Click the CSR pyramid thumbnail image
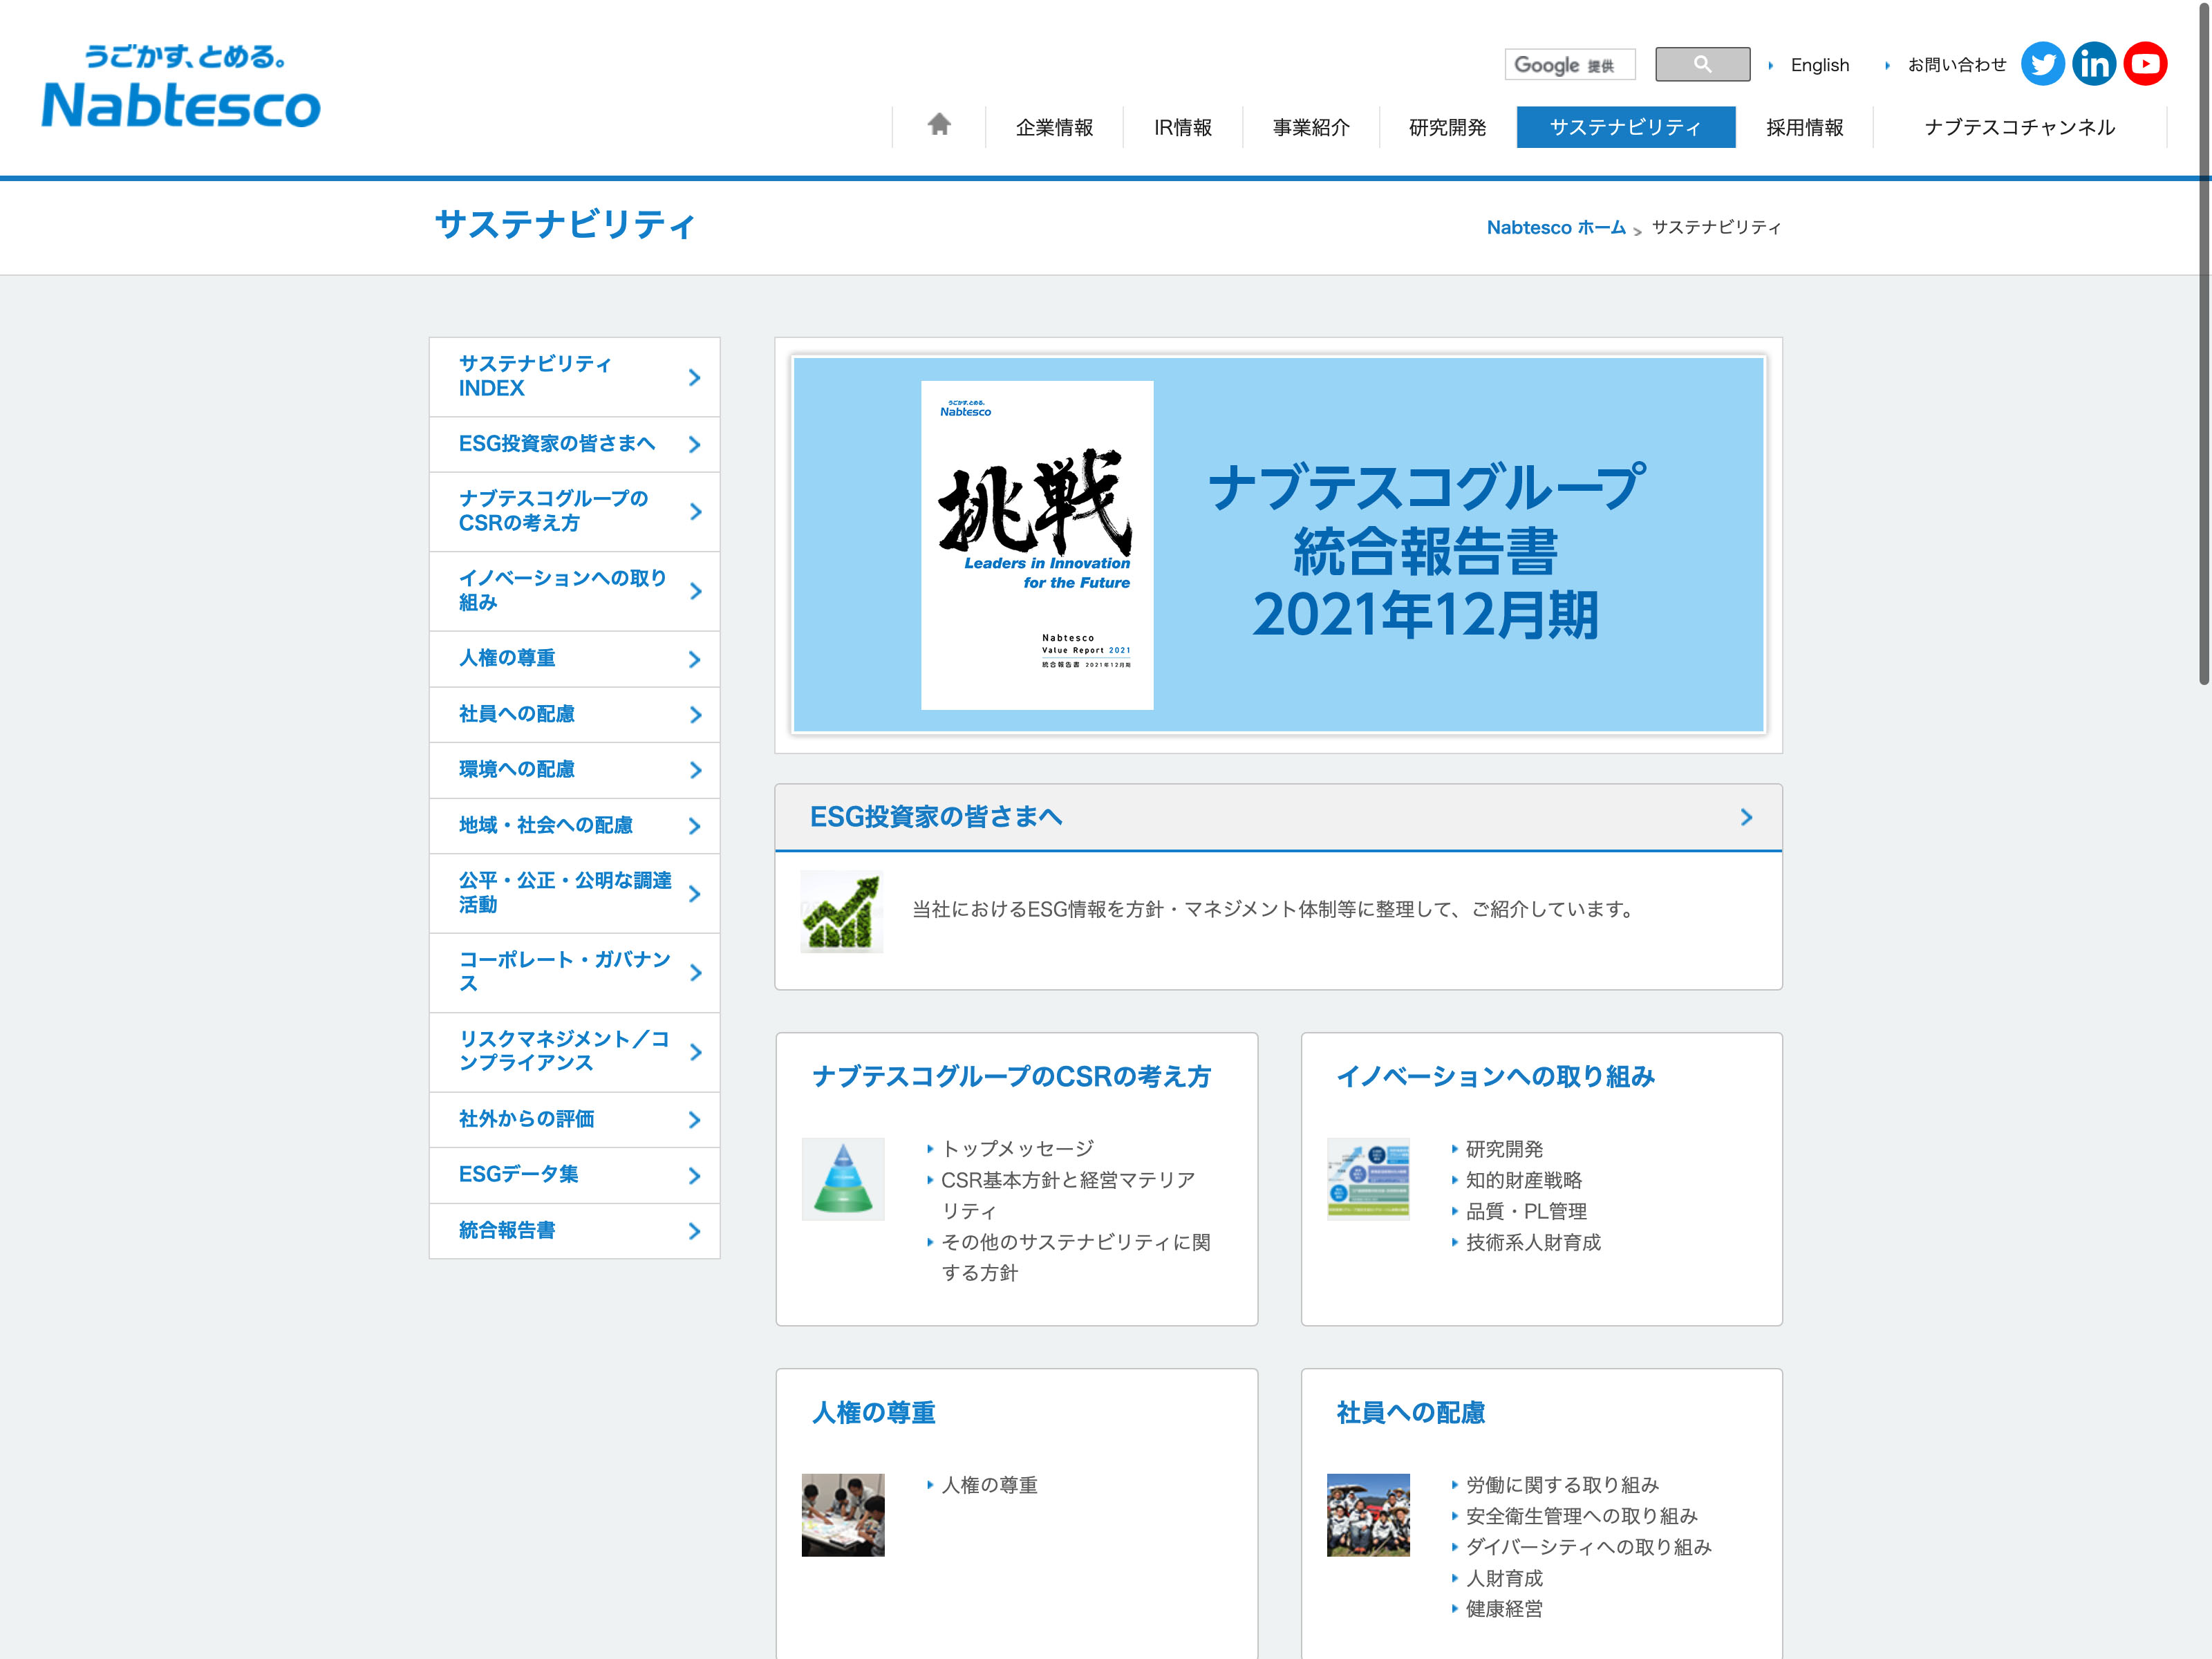 [843, 1178]
